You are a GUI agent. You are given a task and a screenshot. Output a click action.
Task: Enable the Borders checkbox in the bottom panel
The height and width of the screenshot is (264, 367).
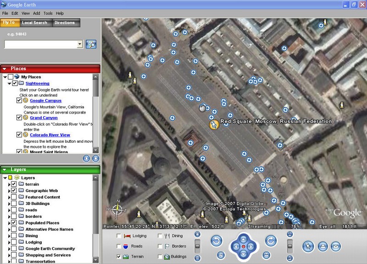tap(160, 246)
